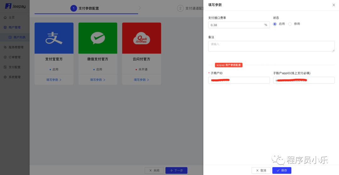Image resolution: width=339 pixels, height=175 pixels.
Task: Click the Alipay 支 logo card image
Action: [x=54, y=38]
